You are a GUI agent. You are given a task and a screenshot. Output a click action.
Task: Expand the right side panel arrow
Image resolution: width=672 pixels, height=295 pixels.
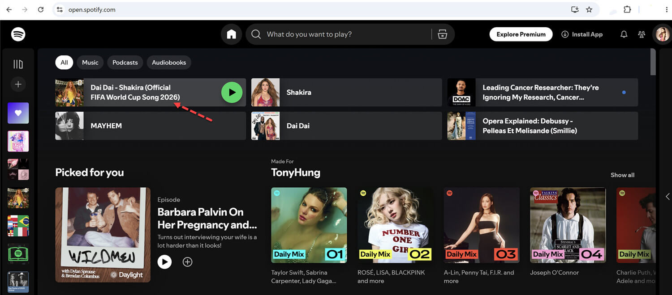pyautogui.click(x=668, y=197)
